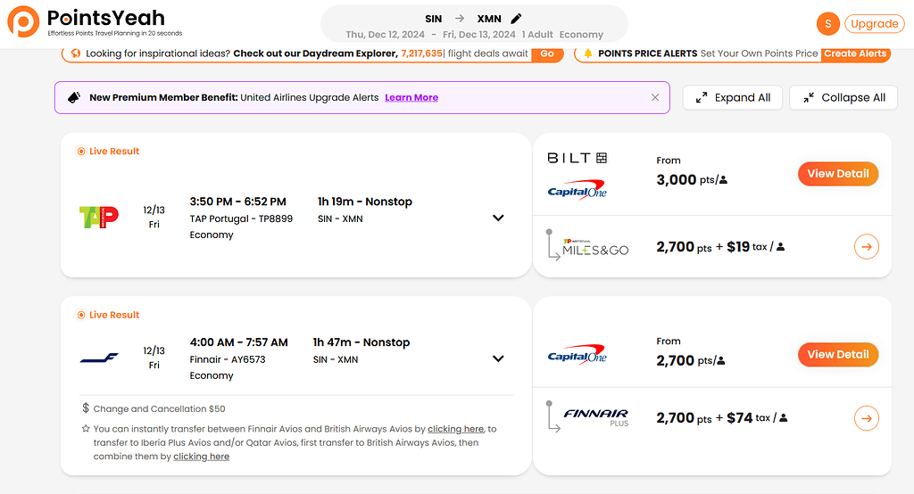
Task: Click Go for Daydream Explorer
Action: 547,54
